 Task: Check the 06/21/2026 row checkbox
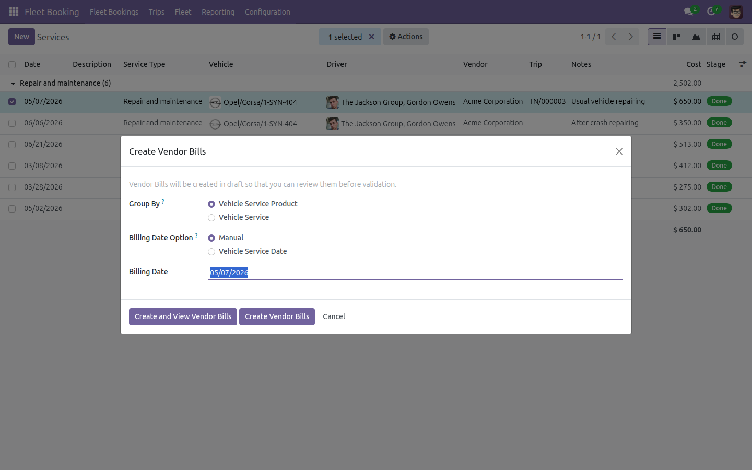(12, 145)
